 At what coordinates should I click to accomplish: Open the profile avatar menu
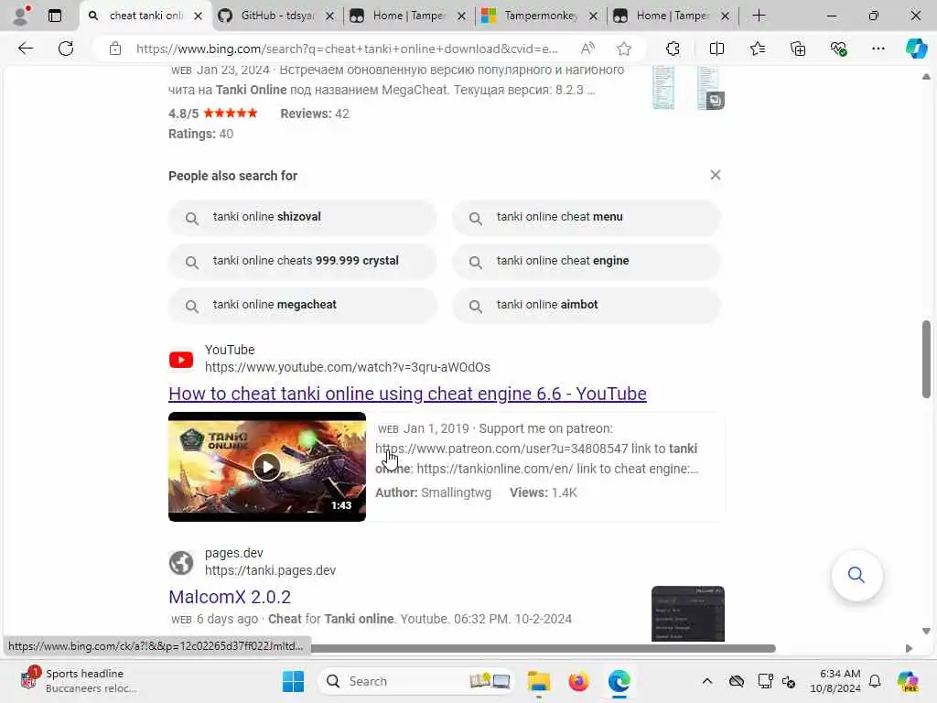[21, 16]
